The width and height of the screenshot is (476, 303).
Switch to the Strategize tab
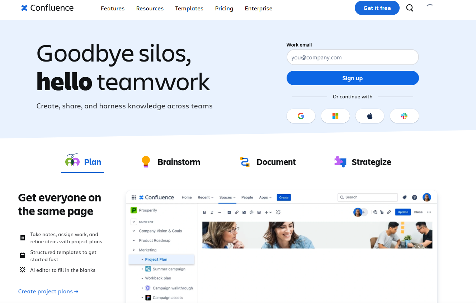[x=363, y=162]
